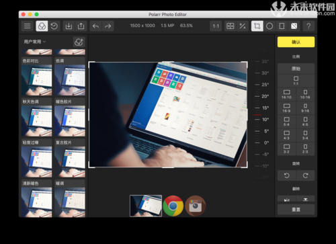Choose the 9:16 crop ratio
The width and height of the screenshot is (336, 244).
click(x=305, y=108)
